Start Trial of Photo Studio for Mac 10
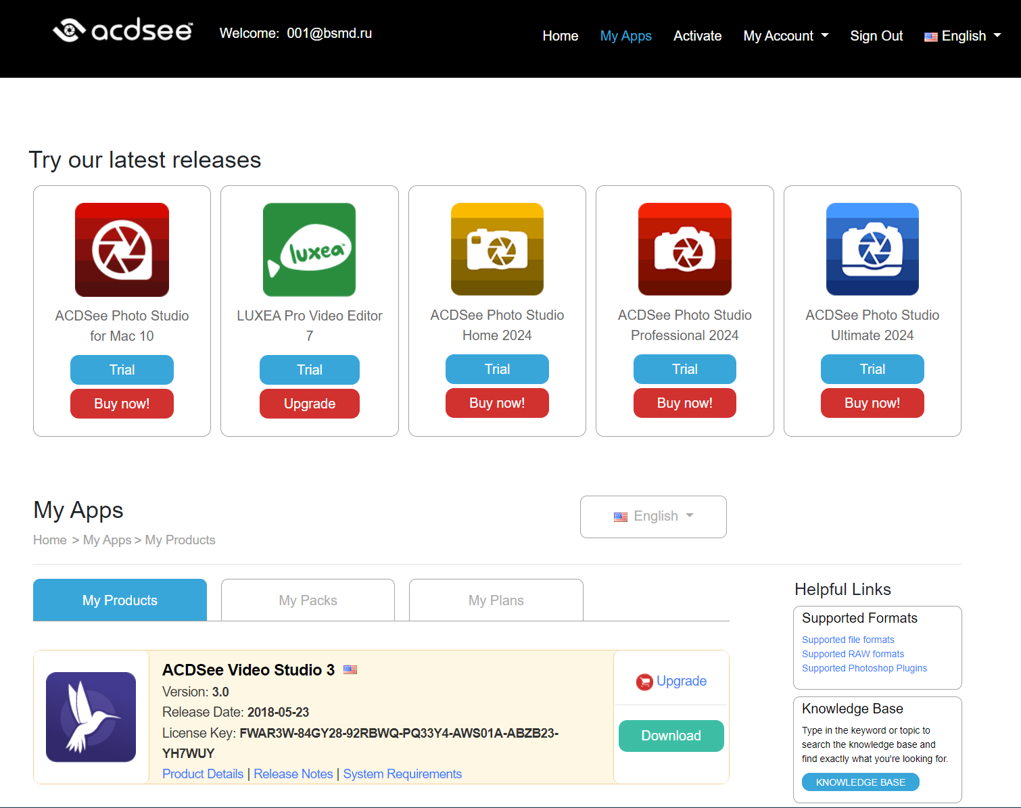 click(x=122, y=370)
